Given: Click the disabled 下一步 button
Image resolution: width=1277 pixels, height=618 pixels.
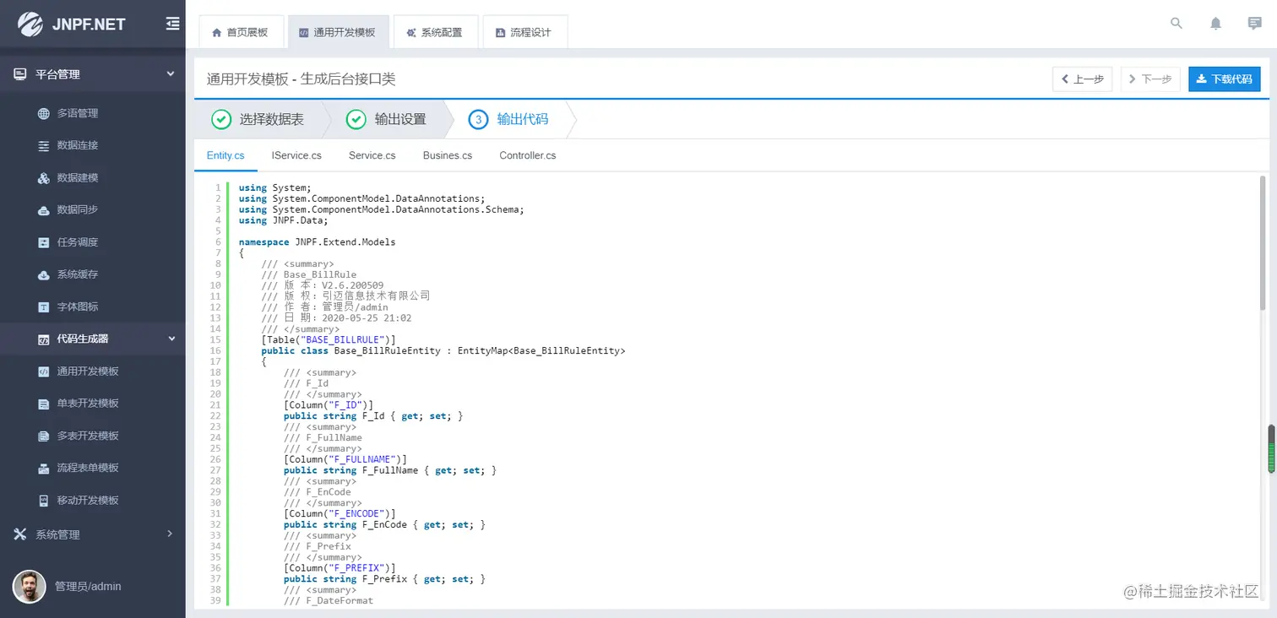Looking at the screenshot, I should click(x=1150, y=79).
